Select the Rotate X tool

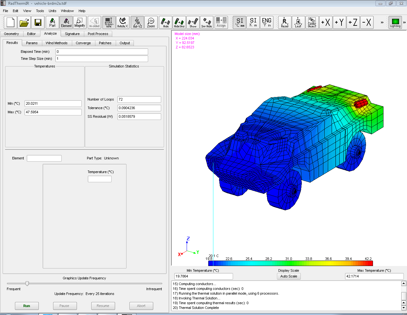click(123, 23)
